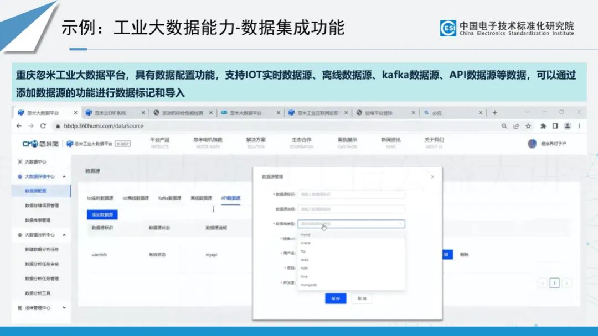Click the 取消 button in dialog

(x=362, y=298)
